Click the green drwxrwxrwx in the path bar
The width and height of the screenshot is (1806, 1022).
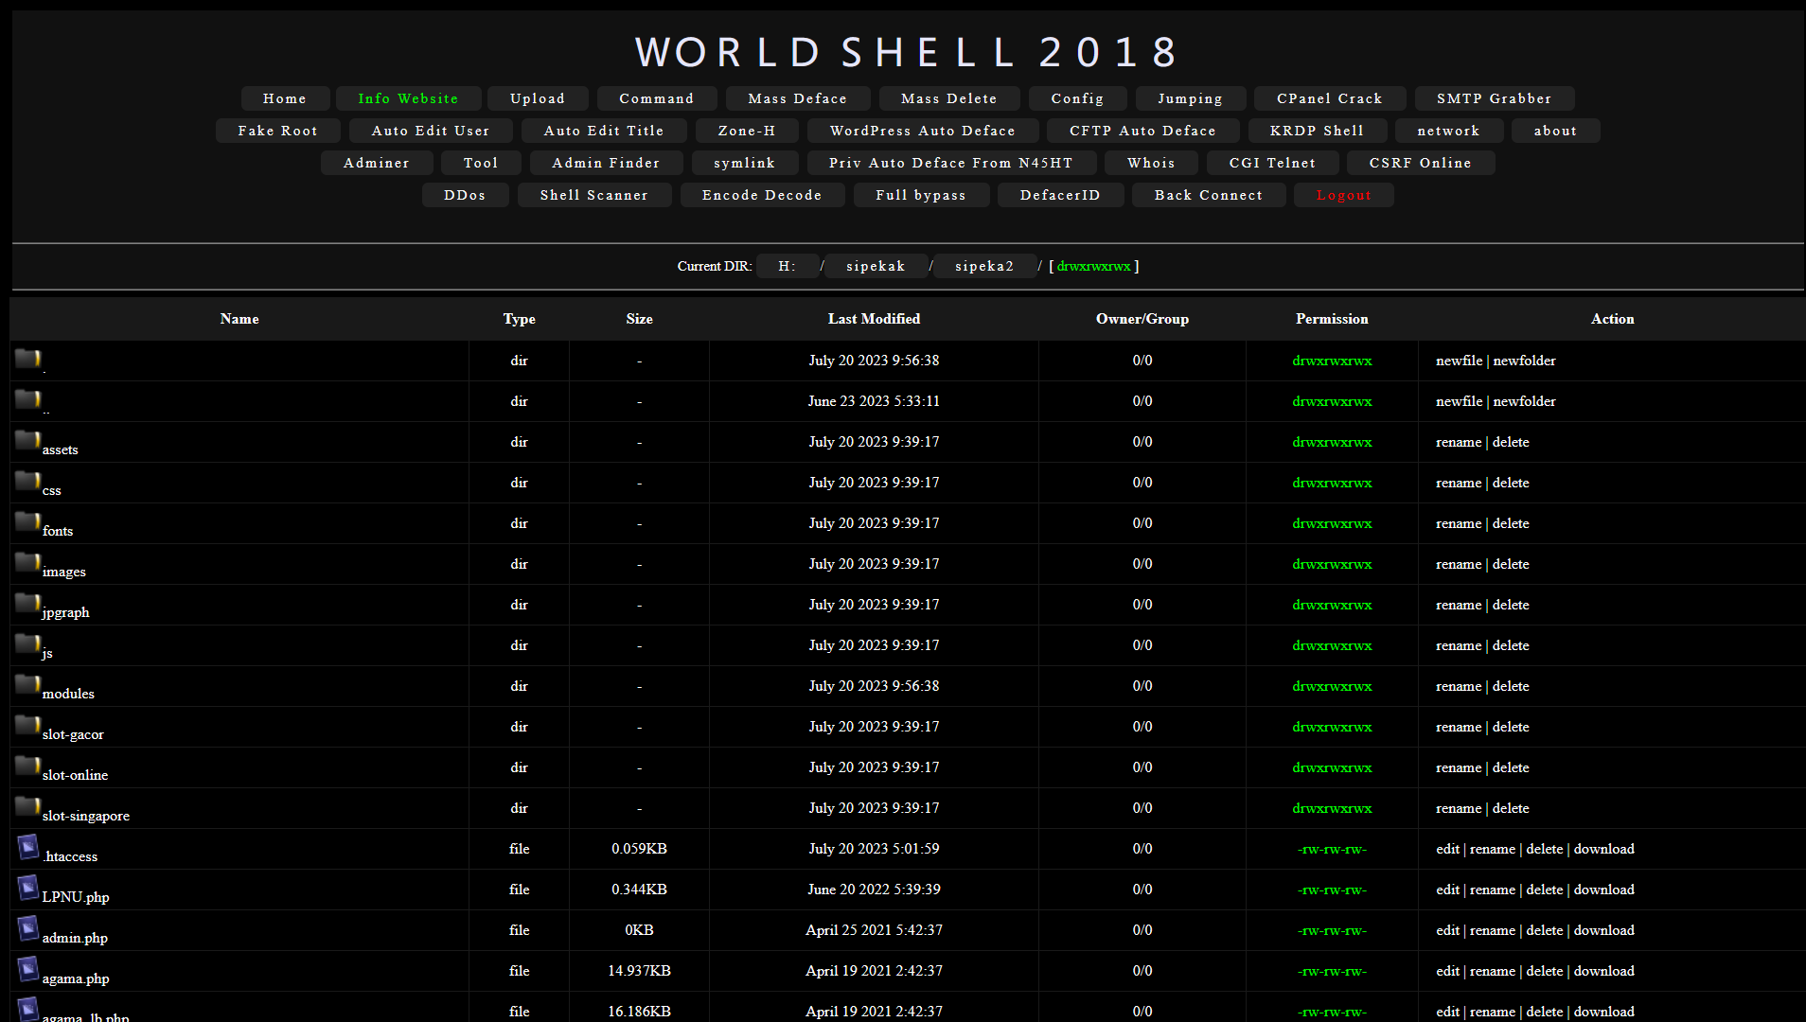click(1093, 267)
